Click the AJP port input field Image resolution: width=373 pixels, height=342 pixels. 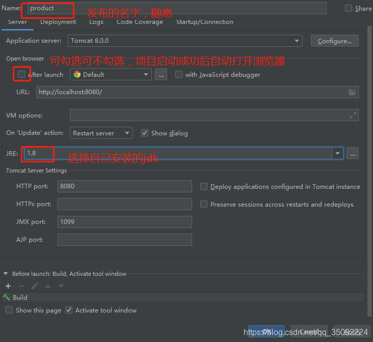[x=125, y=240]
